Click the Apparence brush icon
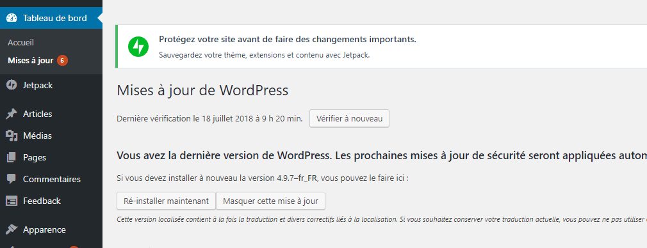647x248 pixels. 12,229
